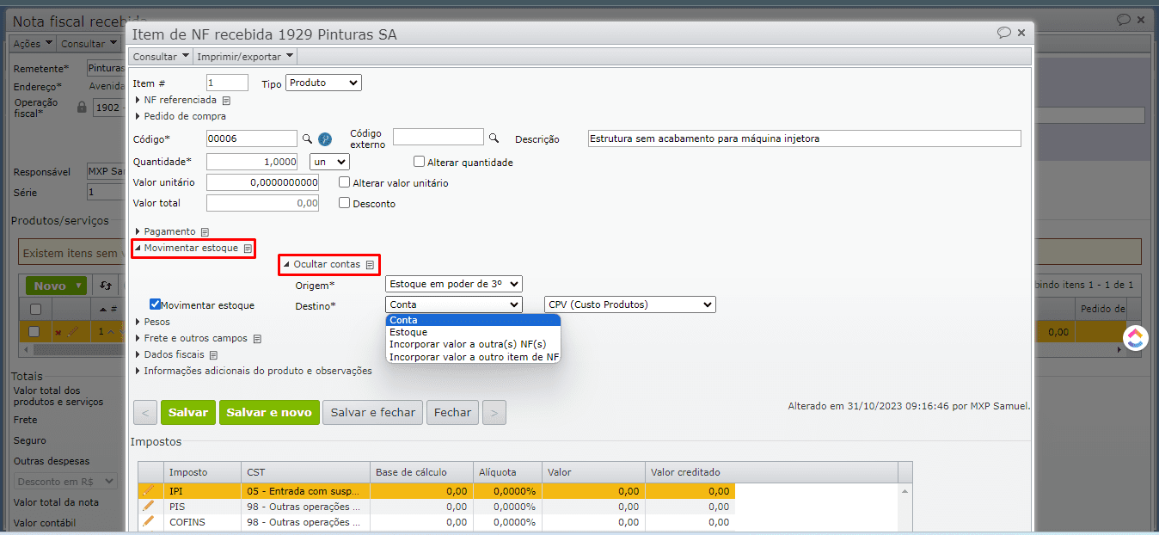1159x535 pixels.
Task: Click green Novo button in background window
Action: pos(57,286)
